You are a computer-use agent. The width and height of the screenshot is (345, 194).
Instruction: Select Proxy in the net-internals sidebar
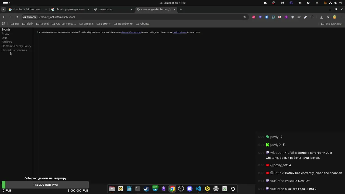pyautogui.click(x=5, y=34)
